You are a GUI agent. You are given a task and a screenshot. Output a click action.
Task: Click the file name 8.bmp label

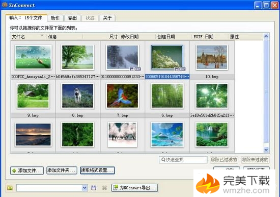[78, 115]
